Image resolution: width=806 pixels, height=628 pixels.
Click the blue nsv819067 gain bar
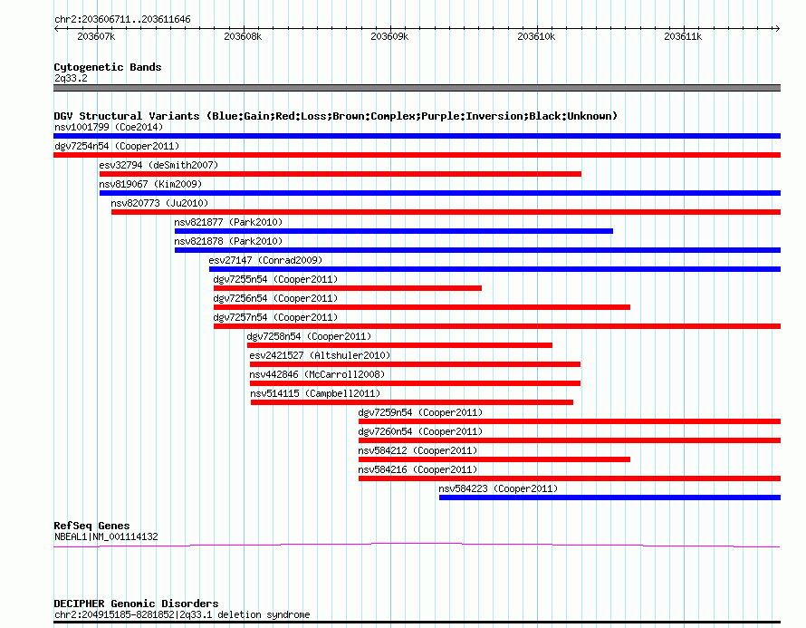click(440, 193)
